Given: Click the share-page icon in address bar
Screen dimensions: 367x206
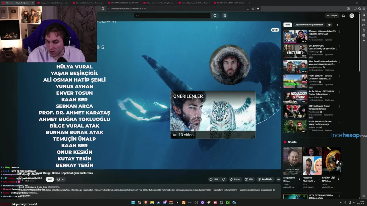Looking at the screenshot, I should (253, 9).
